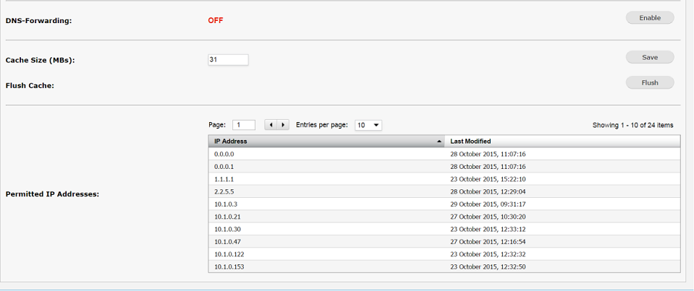Toggle sort arrow on IP Address column
The image size is (694, 291).
[439, 142]
